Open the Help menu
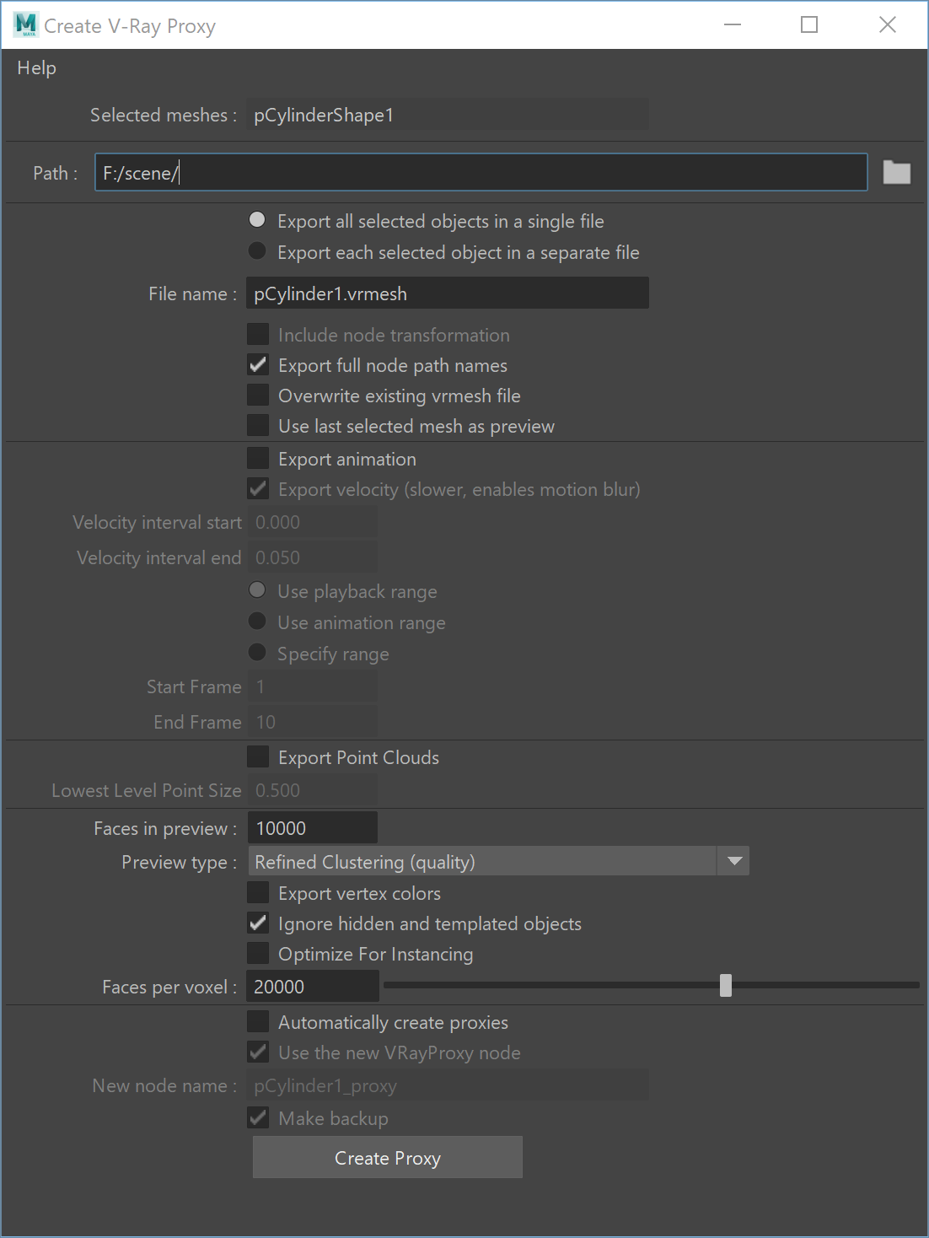This screenshot has width=929, height=1238. coord(36,67)
